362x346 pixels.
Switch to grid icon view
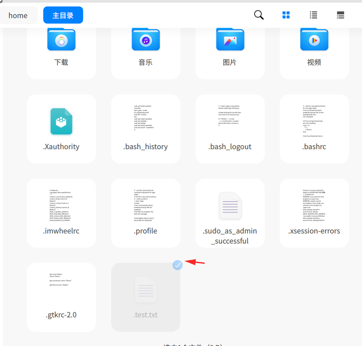[x=286, y=15]
